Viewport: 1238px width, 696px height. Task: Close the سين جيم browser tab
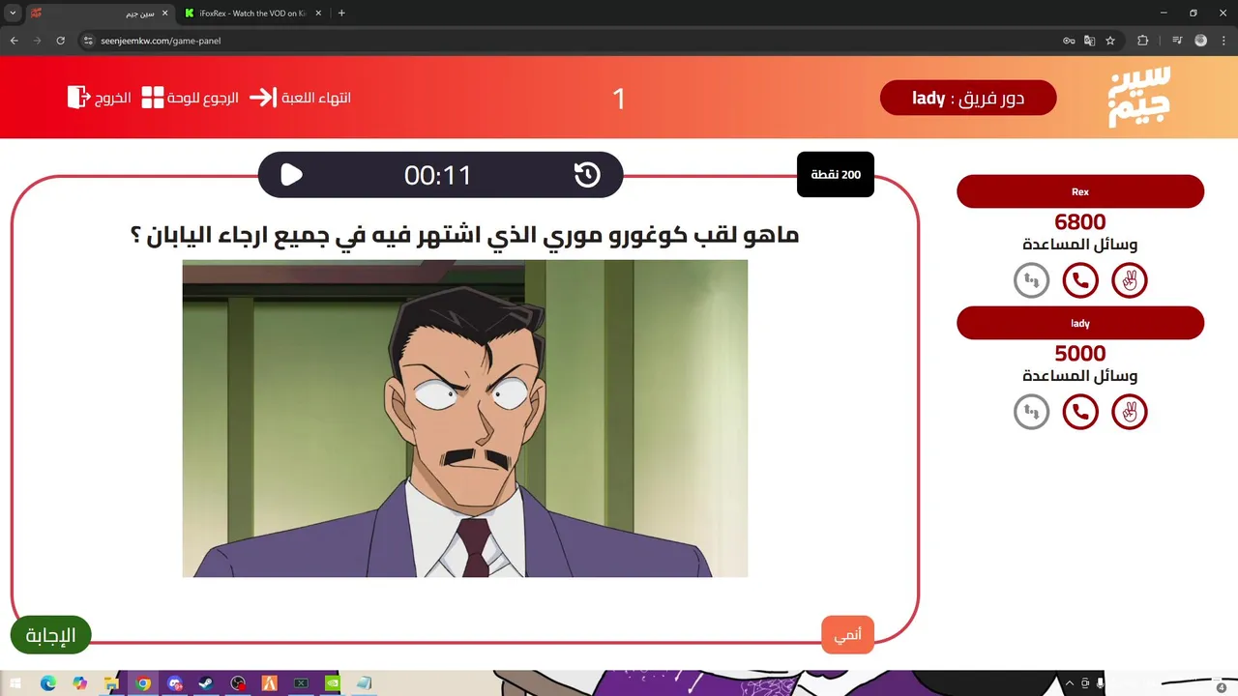164,14
